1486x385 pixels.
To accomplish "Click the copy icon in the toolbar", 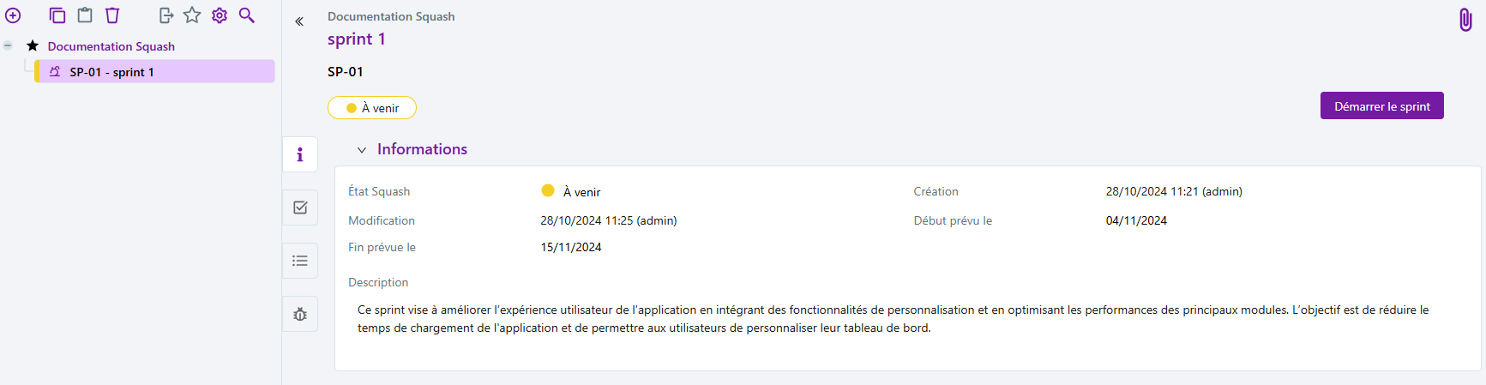I will pyautogui.click(x=57, y=15).
